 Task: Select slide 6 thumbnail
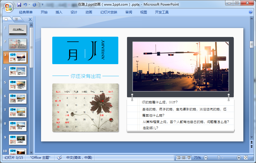click(x=18, y=99)
